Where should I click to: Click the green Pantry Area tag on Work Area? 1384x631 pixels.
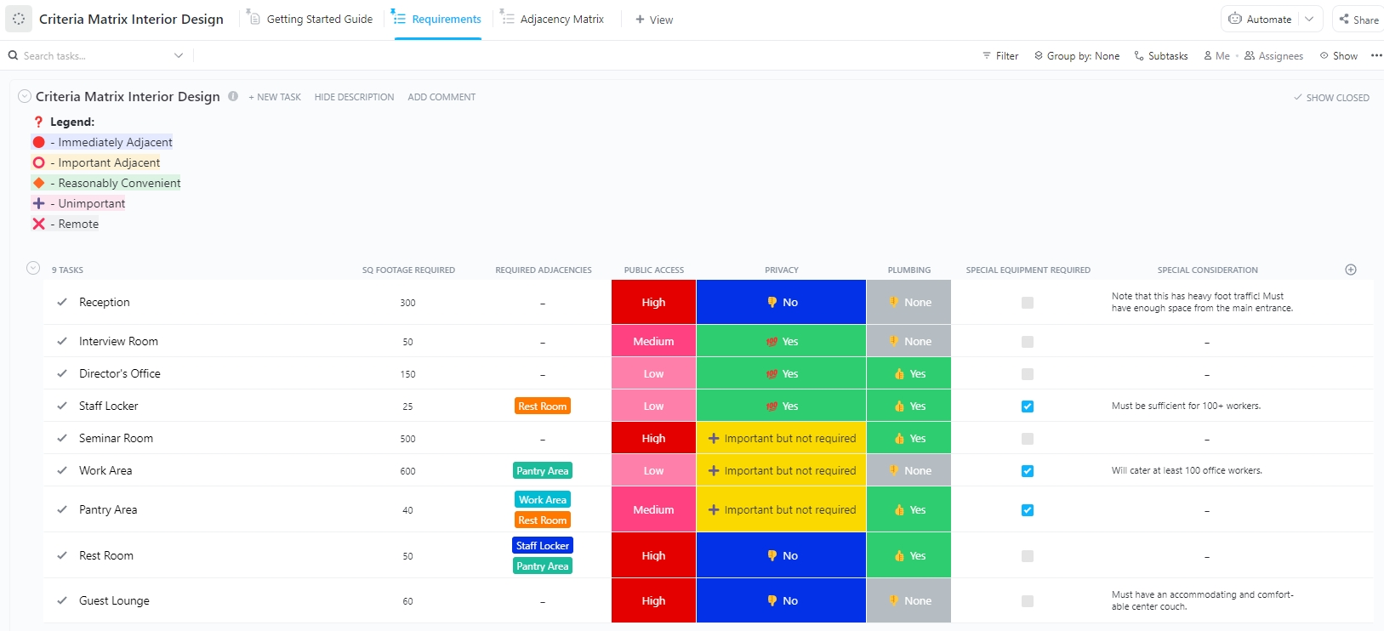click(543, 470)
